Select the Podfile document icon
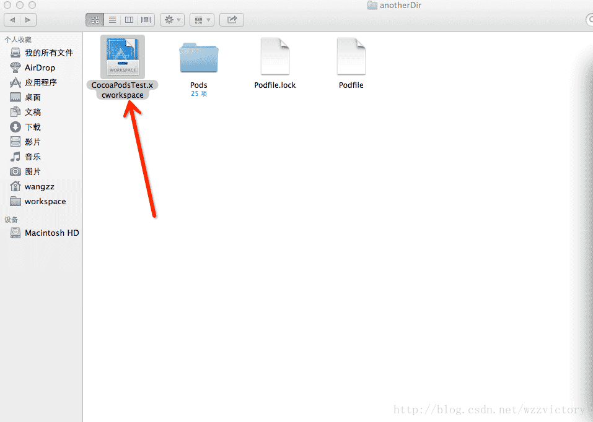Image resolution: width=593 pixels, height=422 pixels. tap(351, 56)
